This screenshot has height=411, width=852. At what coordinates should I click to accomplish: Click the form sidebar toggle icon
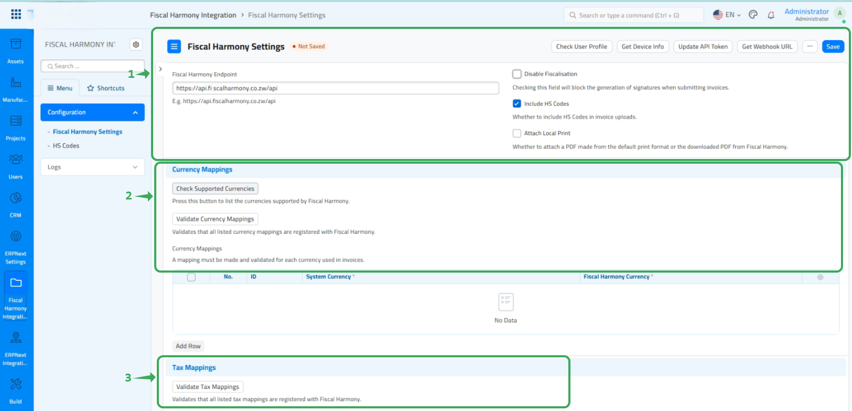174,46
